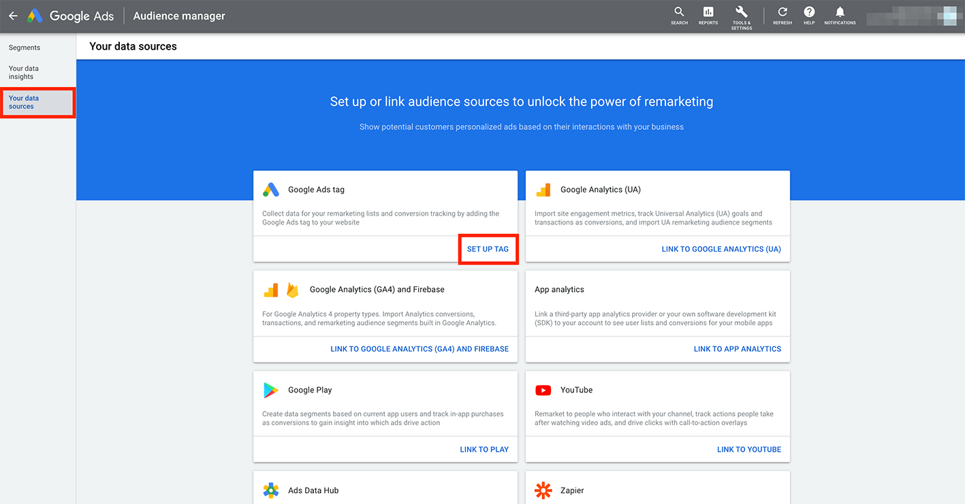Open Your data insights in sidebar
The image size is (965, 504).
(24, 73)
